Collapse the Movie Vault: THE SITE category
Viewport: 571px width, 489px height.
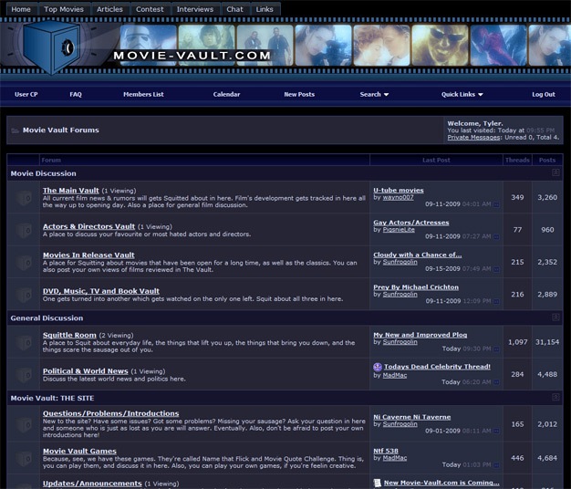tap(555, 397)
